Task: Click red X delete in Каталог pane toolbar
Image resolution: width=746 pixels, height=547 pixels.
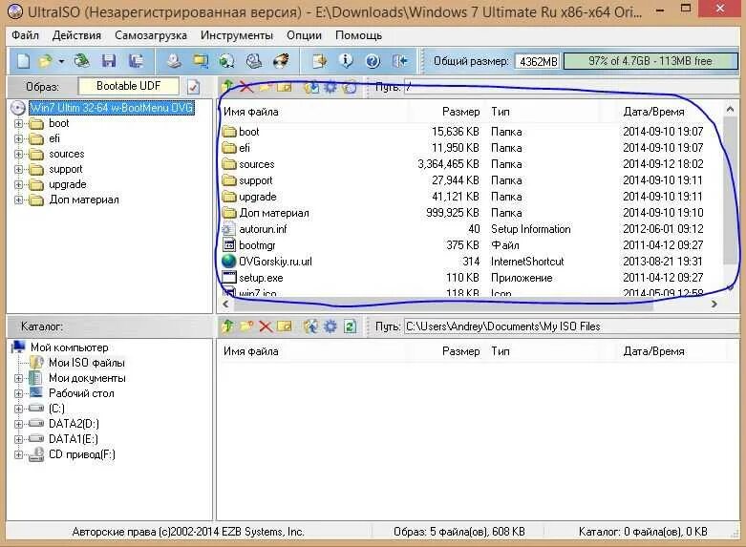Action: [x=265, y=326]
